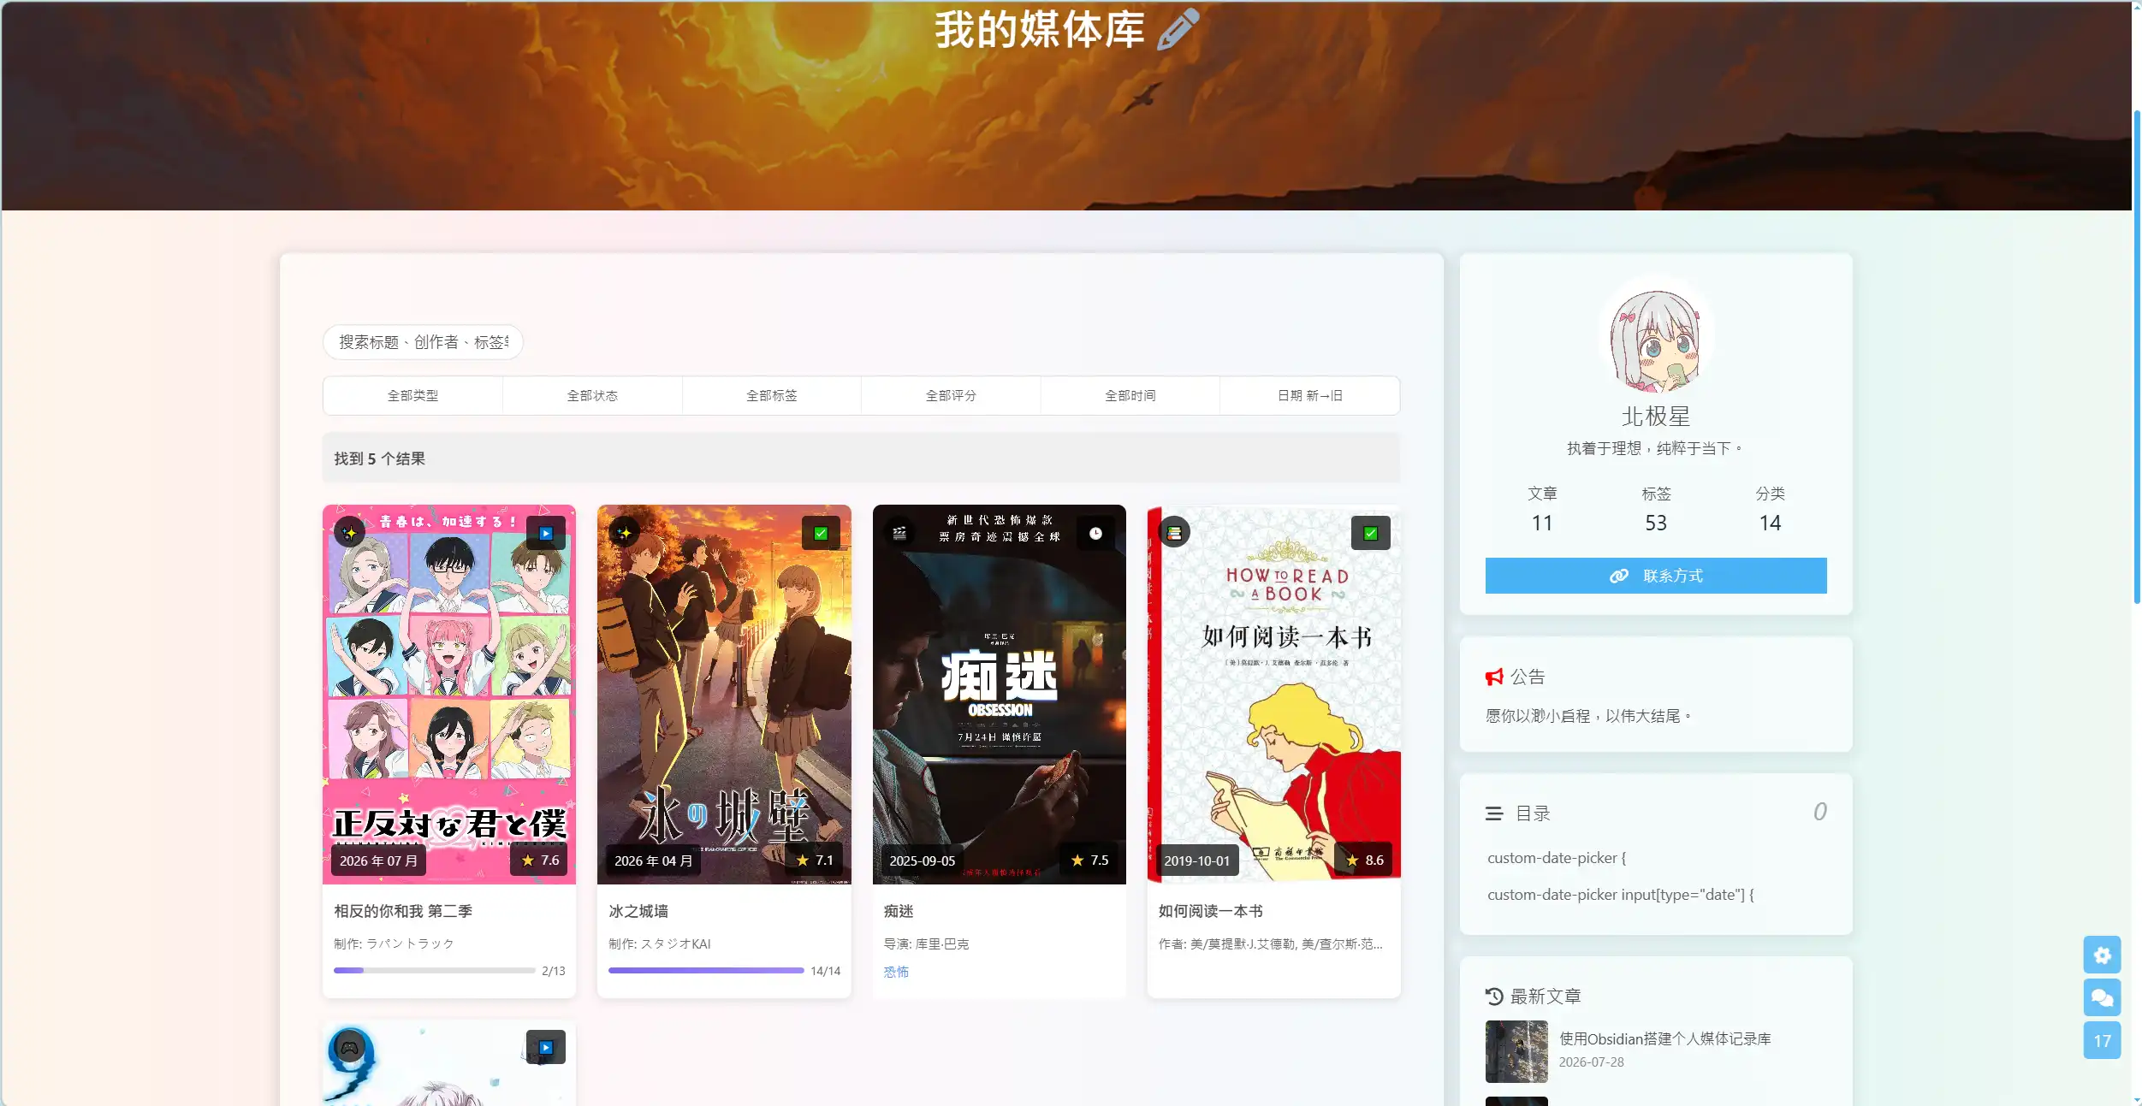2142x1106 pixels.
Task: Open the settings gear floating button
Action: click(2102, 955)
